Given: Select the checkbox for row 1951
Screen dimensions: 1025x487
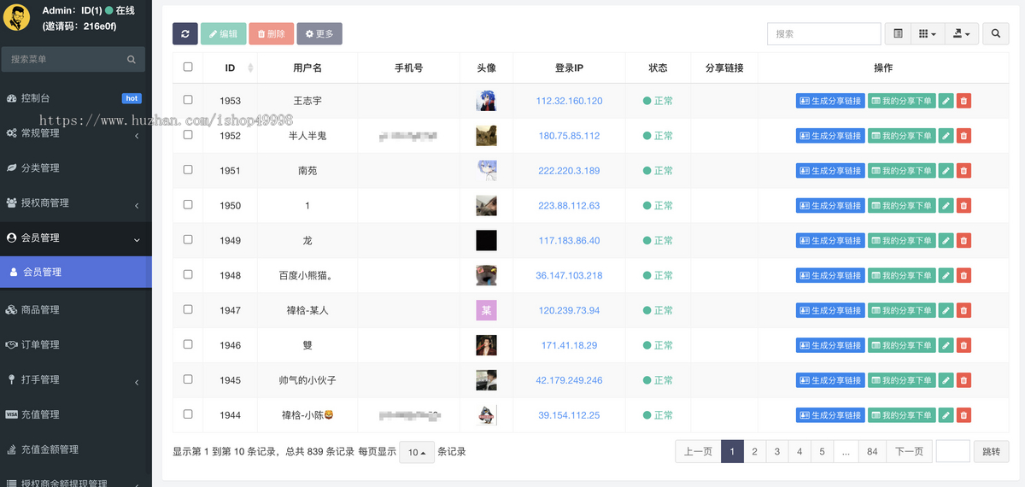Looking at the screenshot, I should (x=188, y=170).
